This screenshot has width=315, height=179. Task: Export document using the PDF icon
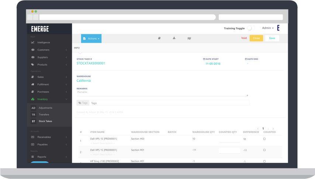pyautogui.click(x=189, y=38)
